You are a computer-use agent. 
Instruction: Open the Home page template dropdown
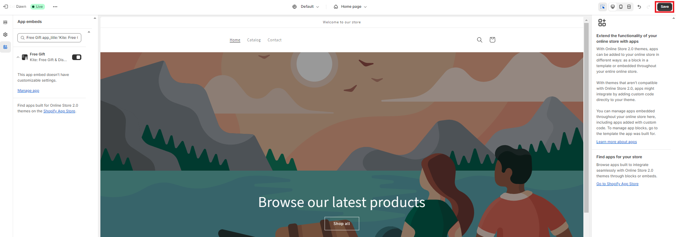(350, 7)
